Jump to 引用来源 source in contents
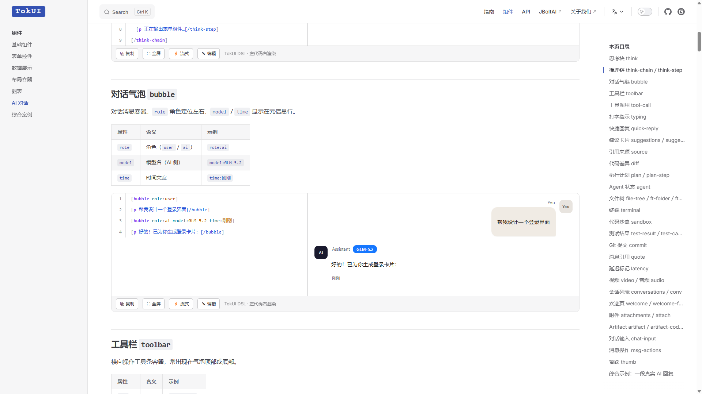Viewport: 702px width, 394px height. [628, 152]
